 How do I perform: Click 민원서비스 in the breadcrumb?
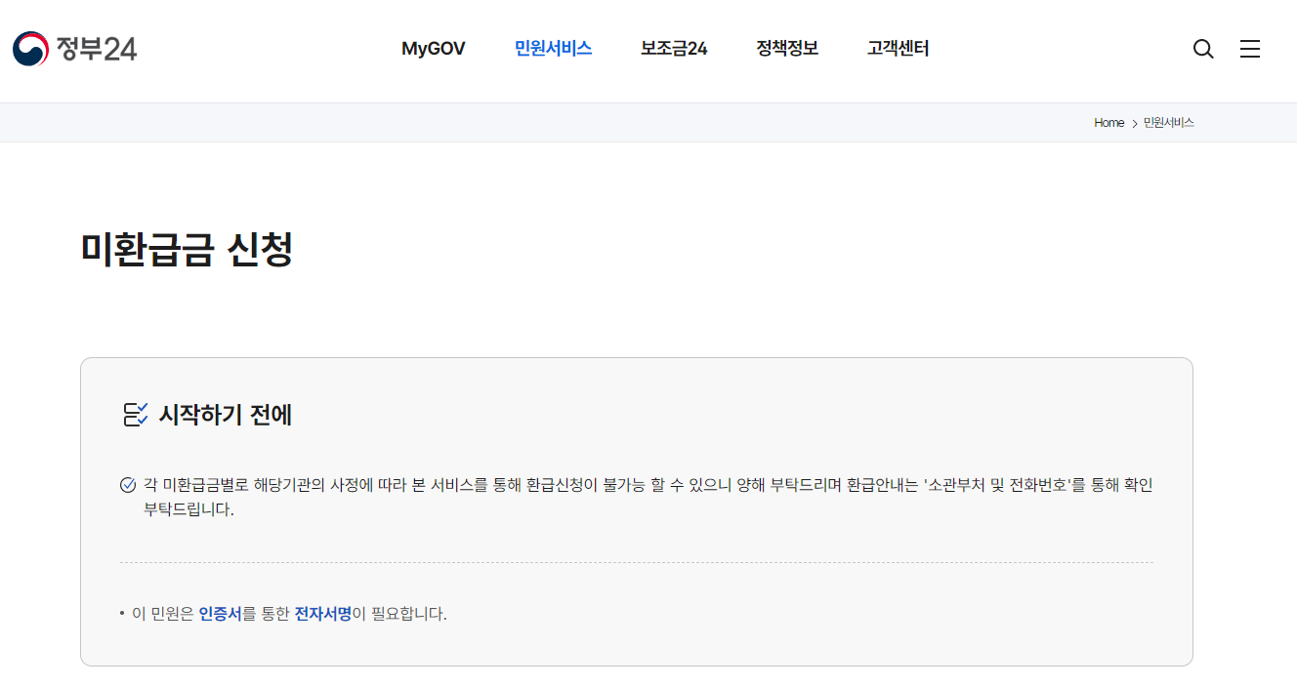click(1169, 123)
